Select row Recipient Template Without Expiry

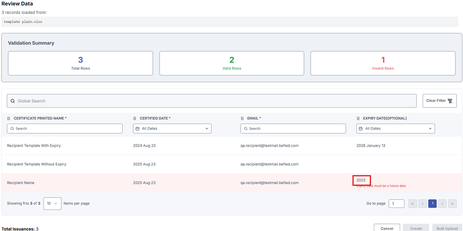[231, 164]
